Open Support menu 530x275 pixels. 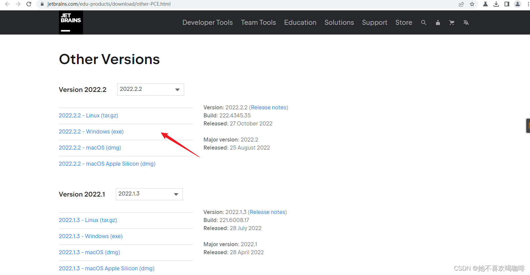point(375,22)
